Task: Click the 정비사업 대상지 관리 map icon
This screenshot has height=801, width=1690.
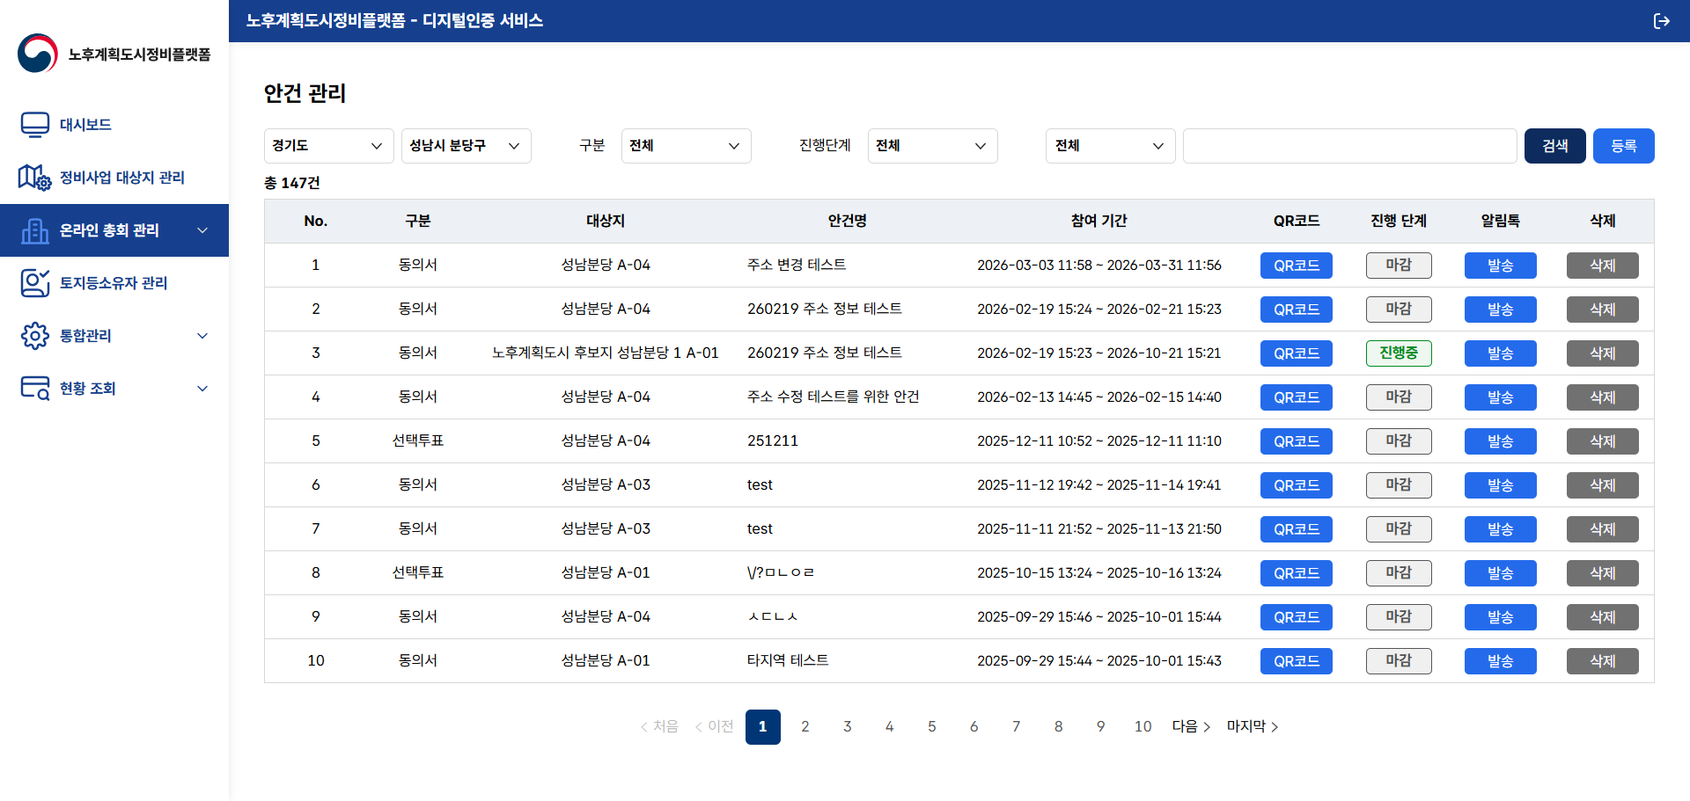Action: pos(35,178)
